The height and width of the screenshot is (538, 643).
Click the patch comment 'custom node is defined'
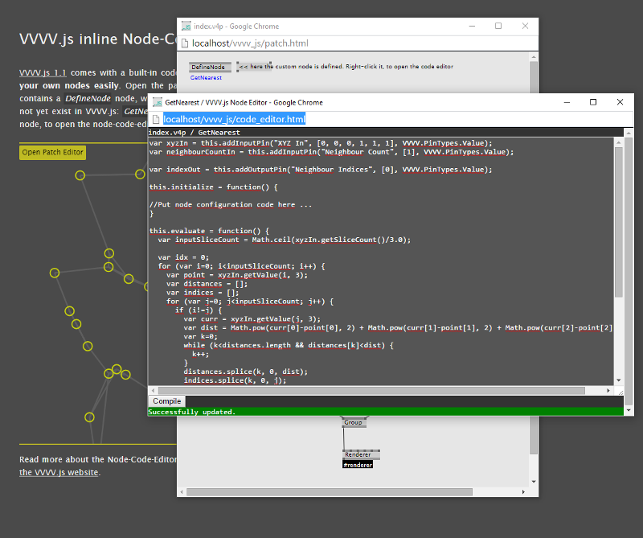pyautogui.click(x=309, y=67)
